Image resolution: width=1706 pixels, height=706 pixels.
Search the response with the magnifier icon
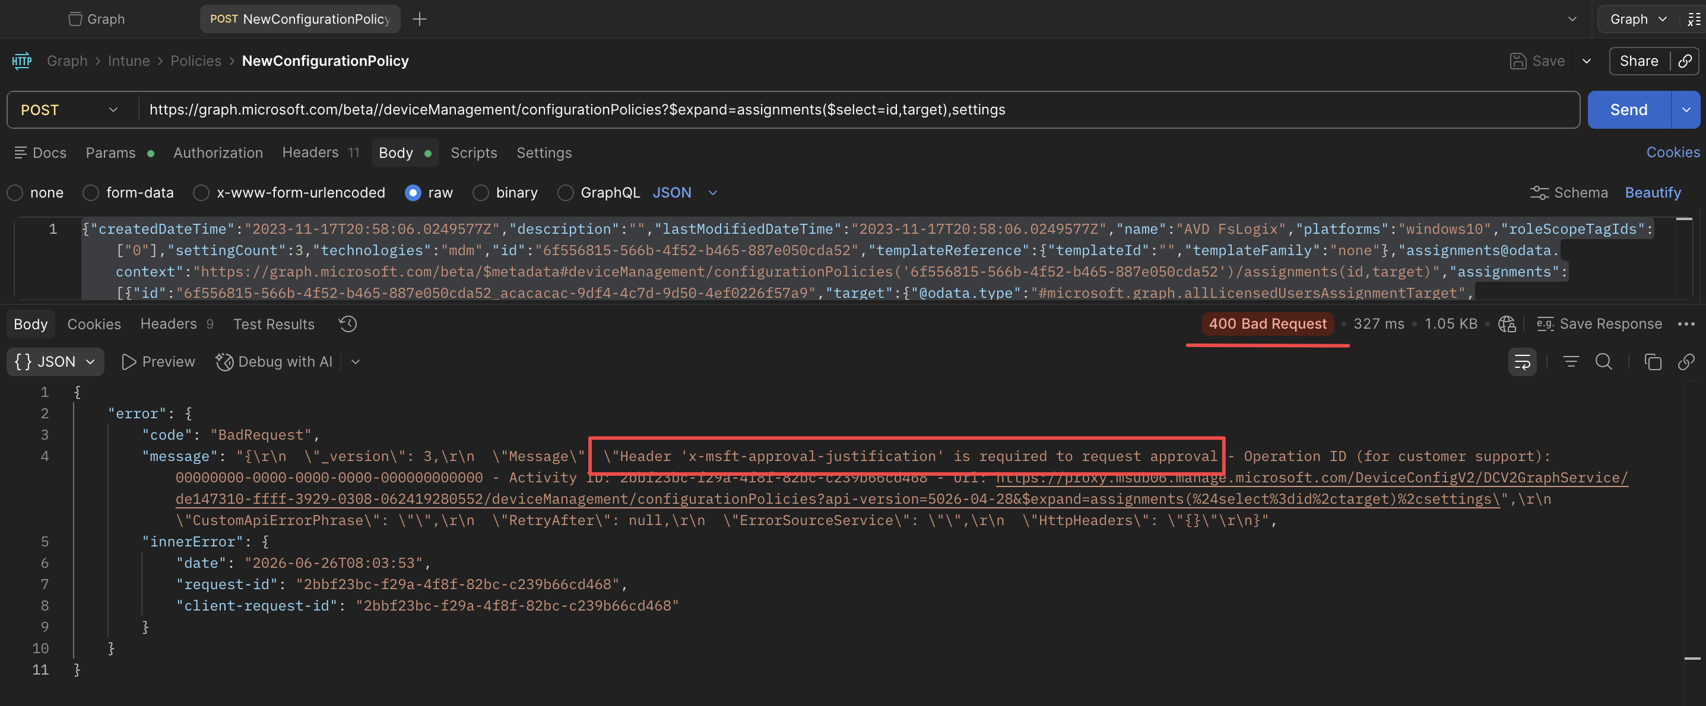tap(1603, 361)
